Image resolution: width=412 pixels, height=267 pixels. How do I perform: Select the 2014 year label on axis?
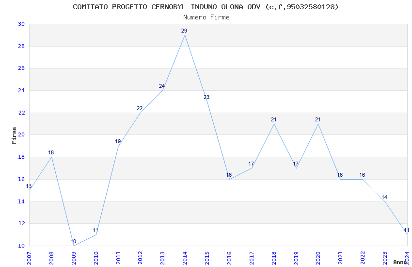(185, 258)
